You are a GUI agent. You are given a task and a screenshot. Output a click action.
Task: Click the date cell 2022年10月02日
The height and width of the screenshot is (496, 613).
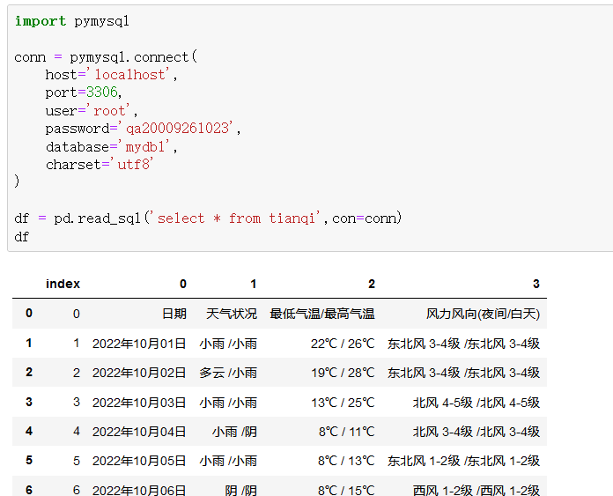click(x=139, y=373)
